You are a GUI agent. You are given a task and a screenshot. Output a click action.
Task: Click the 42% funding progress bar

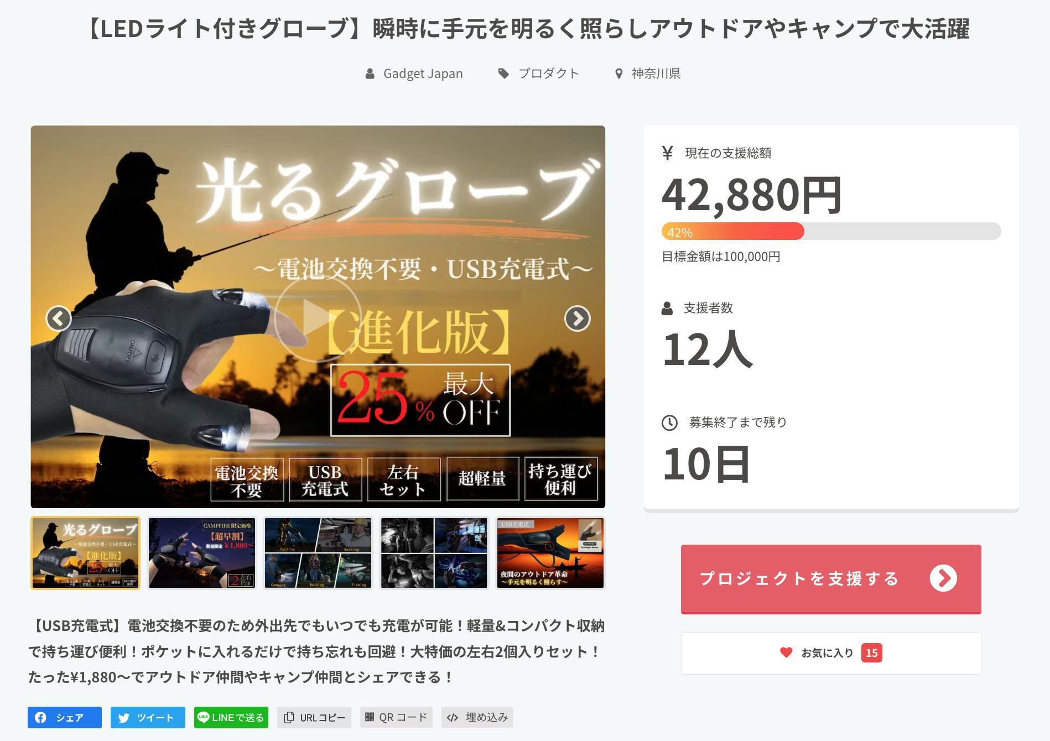point(831,232)
